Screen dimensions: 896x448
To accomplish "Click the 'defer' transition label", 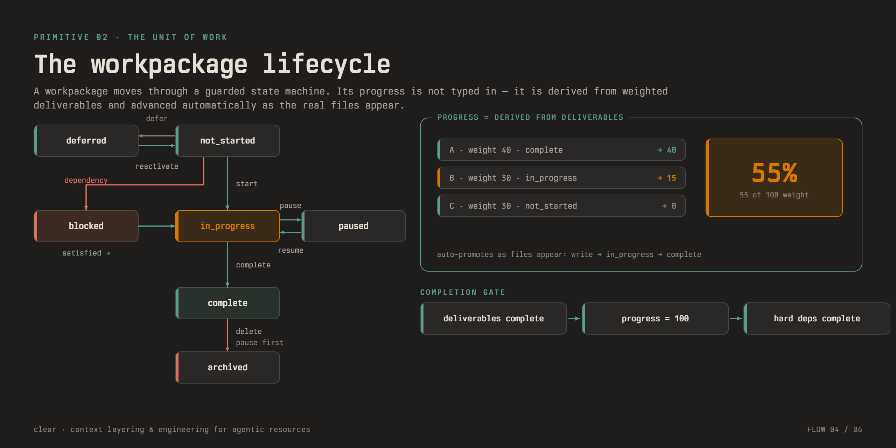I will 156,119.
